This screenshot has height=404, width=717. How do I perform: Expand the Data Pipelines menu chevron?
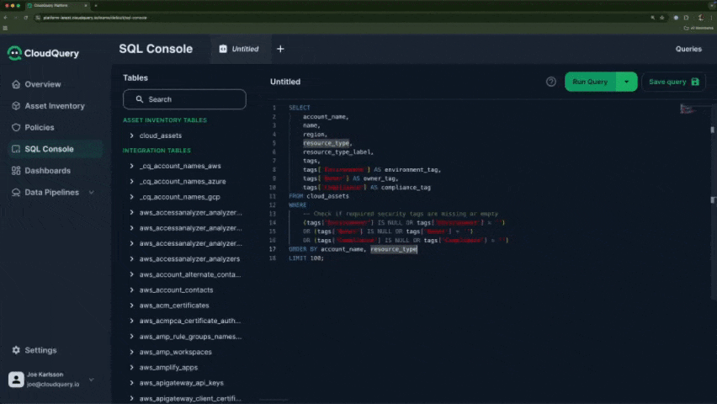tap(91, 193)
